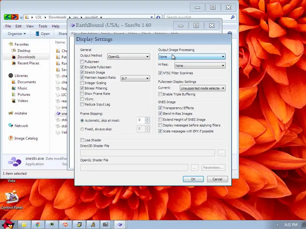
Task: Check Display messages before applying filters
Action: [160, 125]
